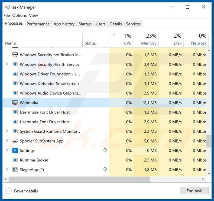Click the Runtime Broker process icon
This screenshot has width=214, height=201.
[x=15, y=160]
